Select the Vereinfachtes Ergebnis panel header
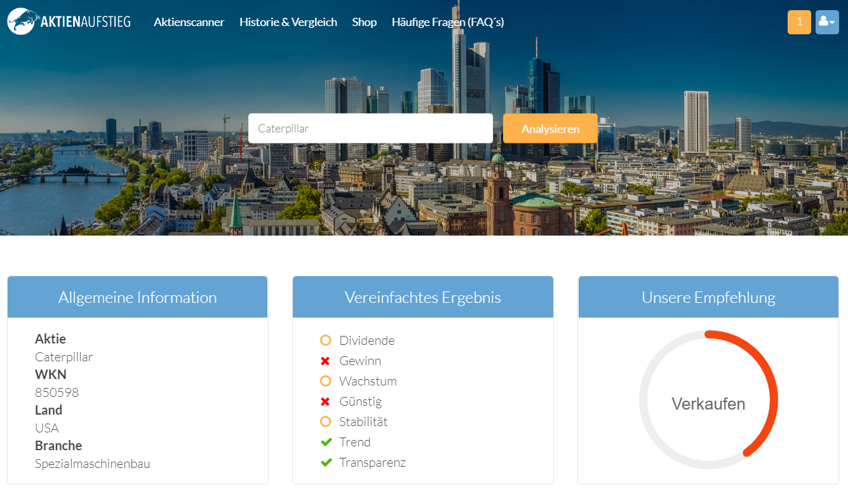 [x=423, y=297]
